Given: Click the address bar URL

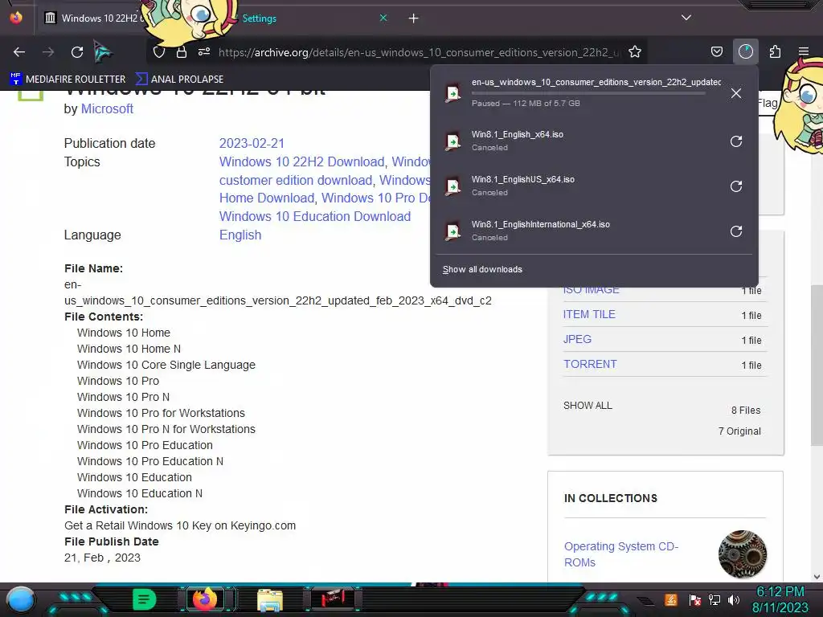Looking at the screenshot, I should click(419, 52).
